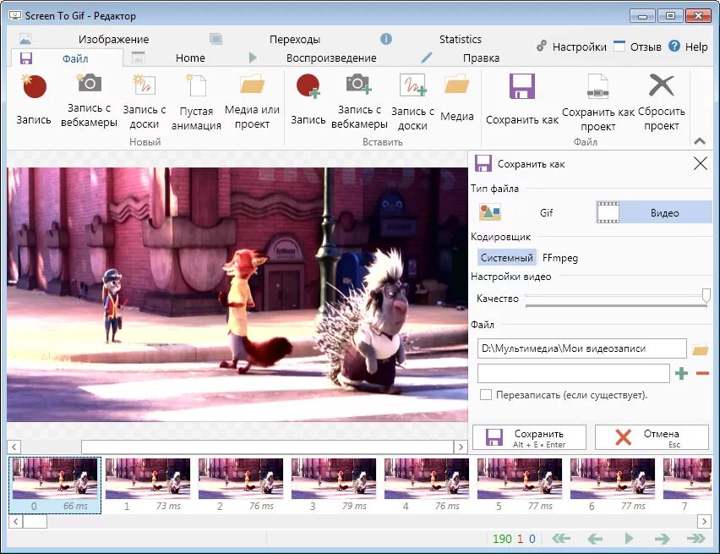
Task: Select frame 2 thumbnail (76 ms)
Action: click(x=240, y=485)
